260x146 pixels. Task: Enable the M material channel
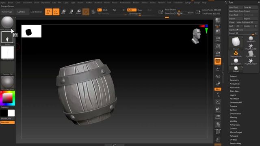tap(123, 10)
